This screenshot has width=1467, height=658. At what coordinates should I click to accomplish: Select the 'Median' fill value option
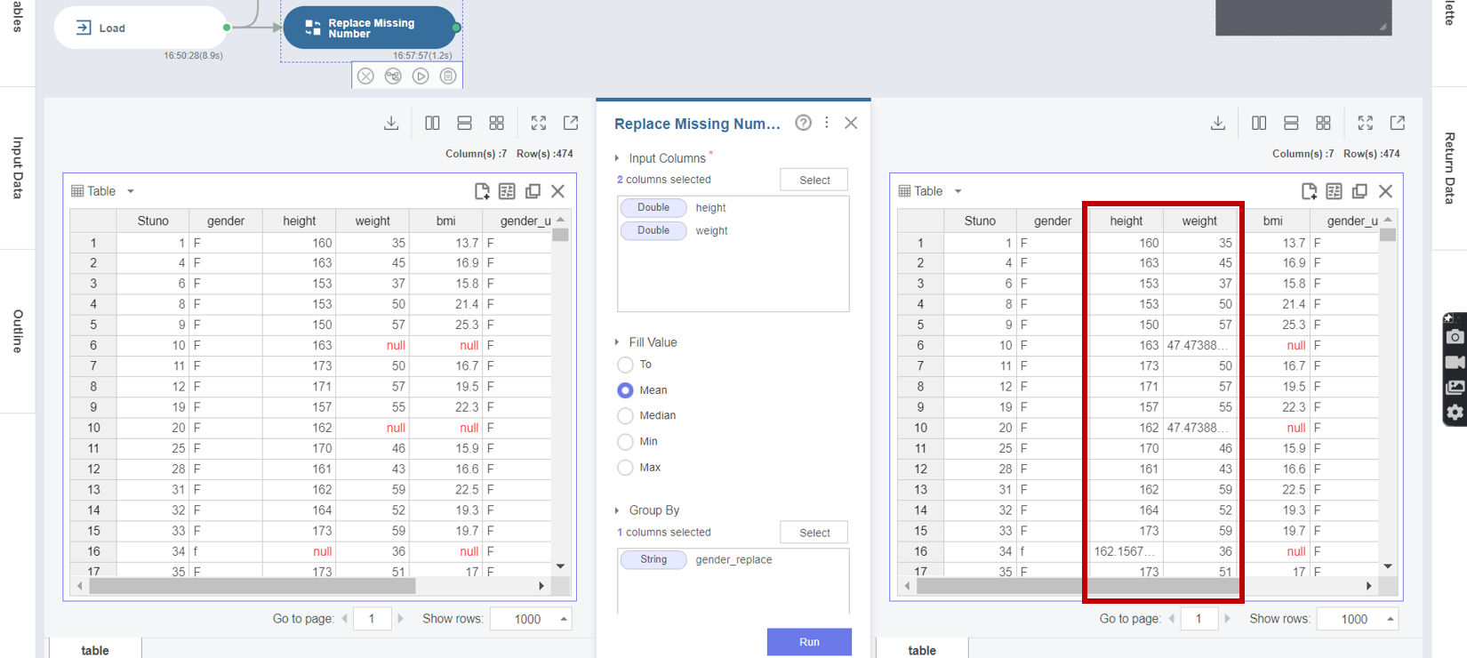[x=625, y=416]
